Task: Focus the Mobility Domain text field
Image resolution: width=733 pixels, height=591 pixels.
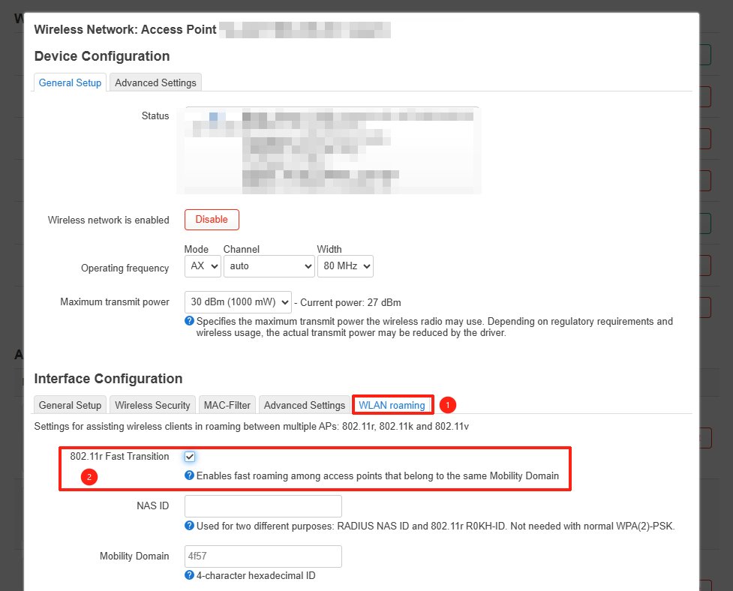Action: (x=263, y=556)
